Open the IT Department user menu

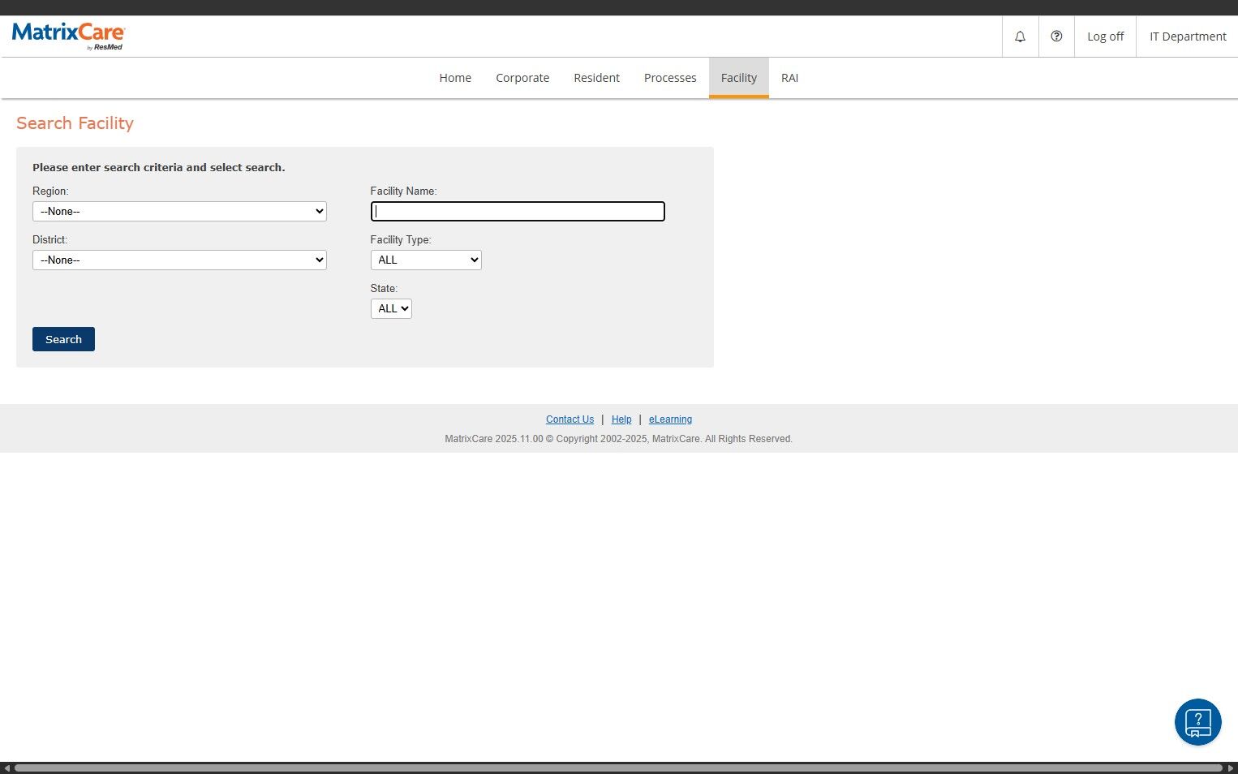1188,37
